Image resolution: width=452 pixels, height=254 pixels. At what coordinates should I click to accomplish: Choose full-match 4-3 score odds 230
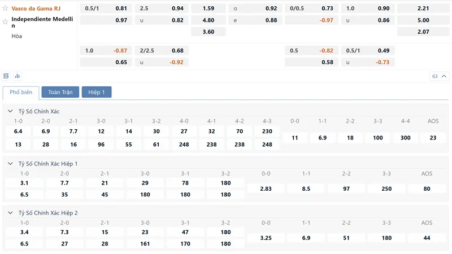click(267, 132)
